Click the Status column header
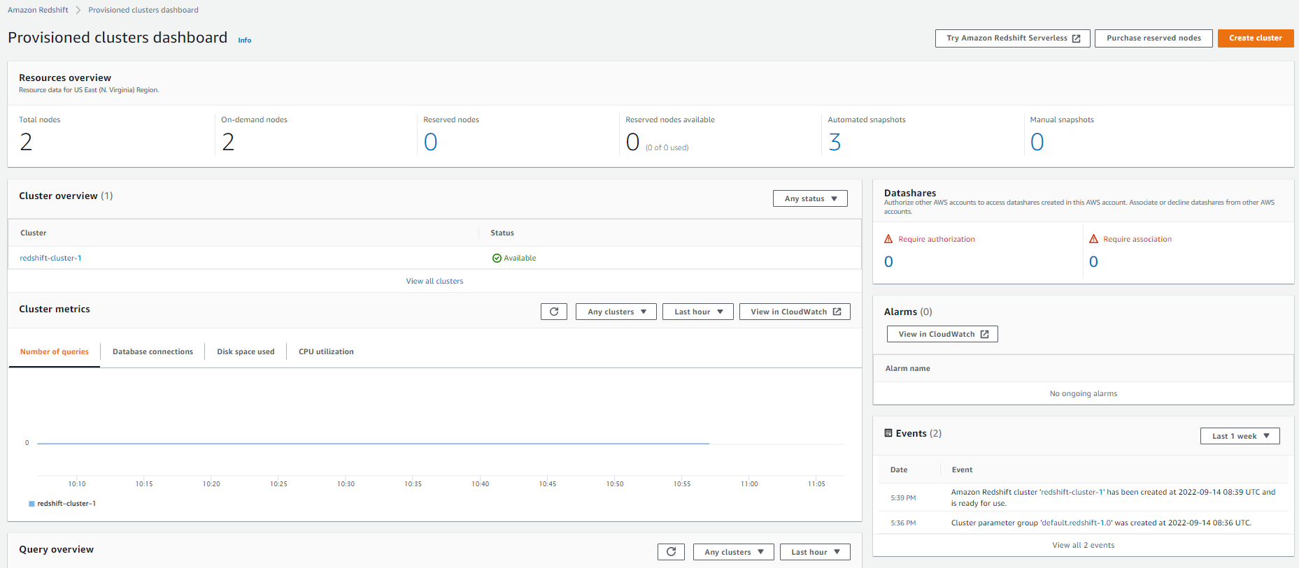This screenshot has width=1299, height=568. tap(502, 233)
